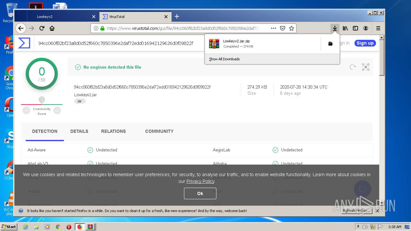Select the VirusTotal browser tab
Viewport: 411px width, 231px height.
click(x=135, y=17)
